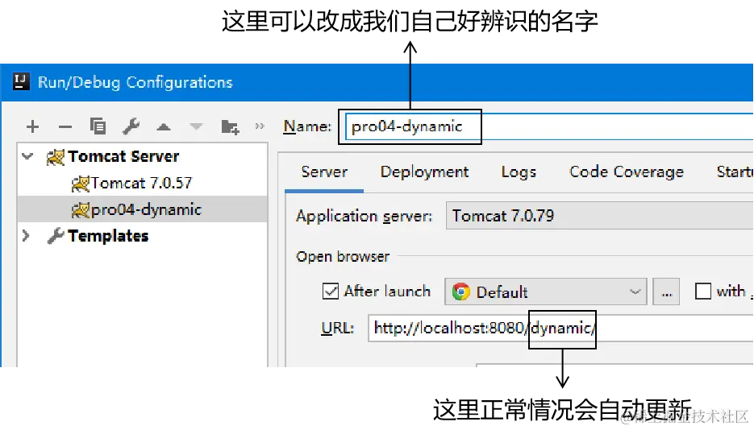Click the pro04-dynamic cat icon
The image size is (754, 430).
coord(81,209)
